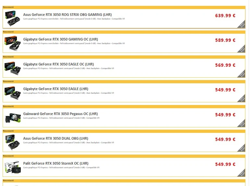Click stock ribbon icon on Gigabyte GAMING OC row
250x186 pixels.
point(242,49)
